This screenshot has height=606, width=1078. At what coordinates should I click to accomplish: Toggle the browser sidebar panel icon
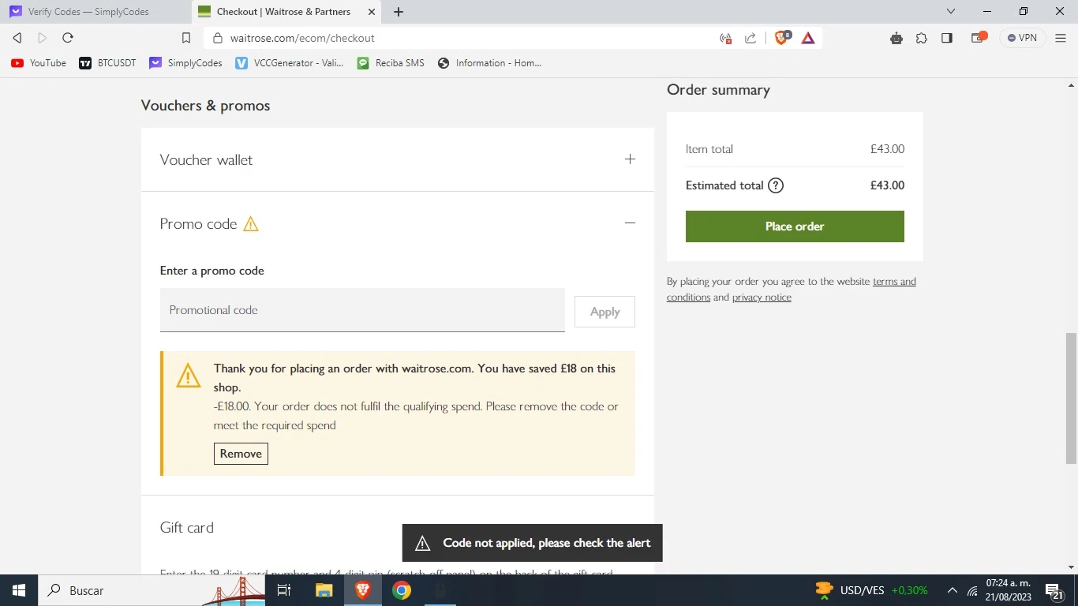[947, 38]
